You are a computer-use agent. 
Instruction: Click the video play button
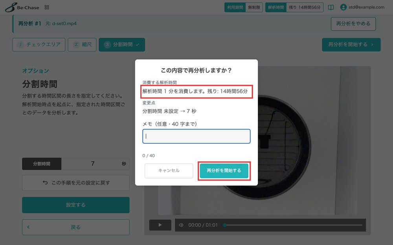[160, 225]
